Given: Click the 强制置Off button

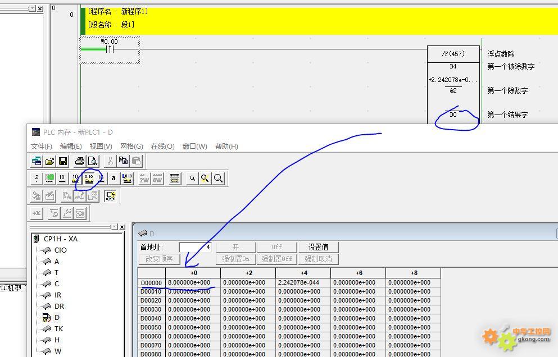Looking at the screenshot, I should (x=277, y=259).
